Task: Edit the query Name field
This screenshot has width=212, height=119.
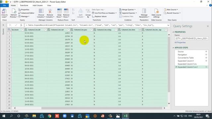Action: [x=191, y=38]
